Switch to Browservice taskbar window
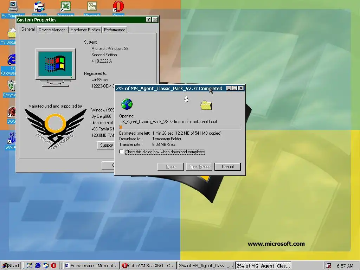Image resolution: width=360 pixels, height=270 pixels. click(91, 266)
